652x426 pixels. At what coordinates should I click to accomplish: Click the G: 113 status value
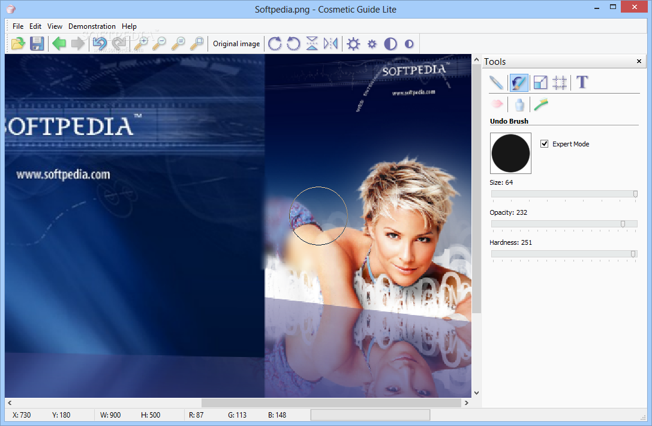point(237,415)
